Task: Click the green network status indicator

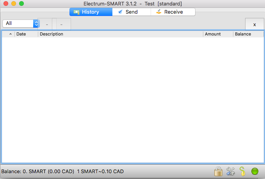Action: pos(255,171)
